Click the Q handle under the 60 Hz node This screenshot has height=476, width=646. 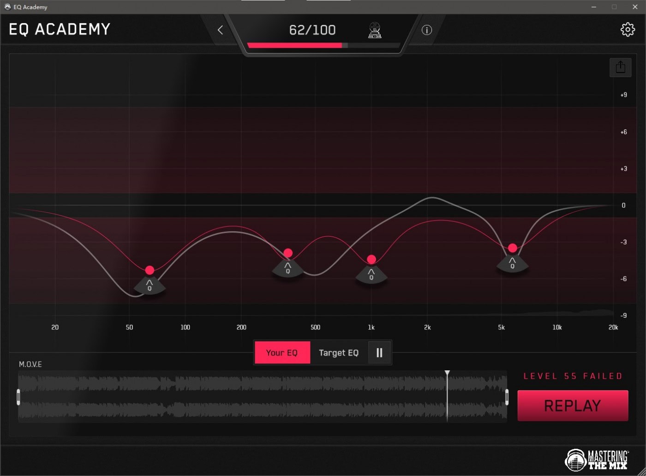click(x=150, y=286)
